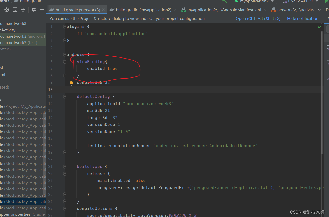Image resolution: width=329 pixels, height=217 pixels.
Task: Click Hide notification link
Action: tap(303, 19)
